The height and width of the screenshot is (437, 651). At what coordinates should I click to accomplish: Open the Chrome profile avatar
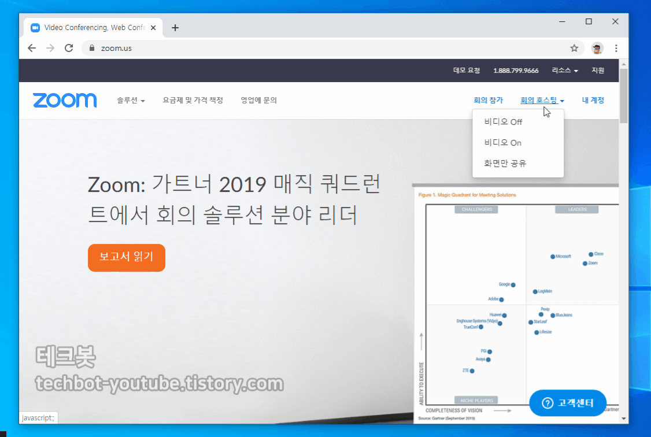tap(597, 48)
